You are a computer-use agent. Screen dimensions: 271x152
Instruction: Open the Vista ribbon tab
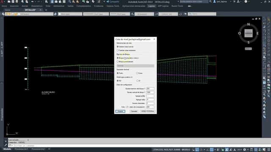pos(48,6)
